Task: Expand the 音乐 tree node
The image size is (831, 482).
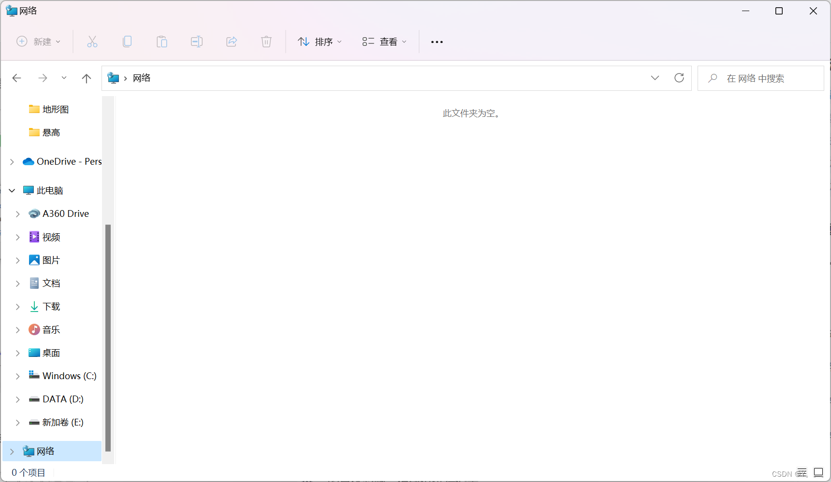Action: tap(18, 330)
